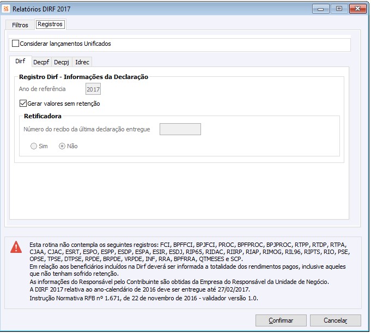
Task: Confirm the report with Confirmar button
Action: pos(281,320)
